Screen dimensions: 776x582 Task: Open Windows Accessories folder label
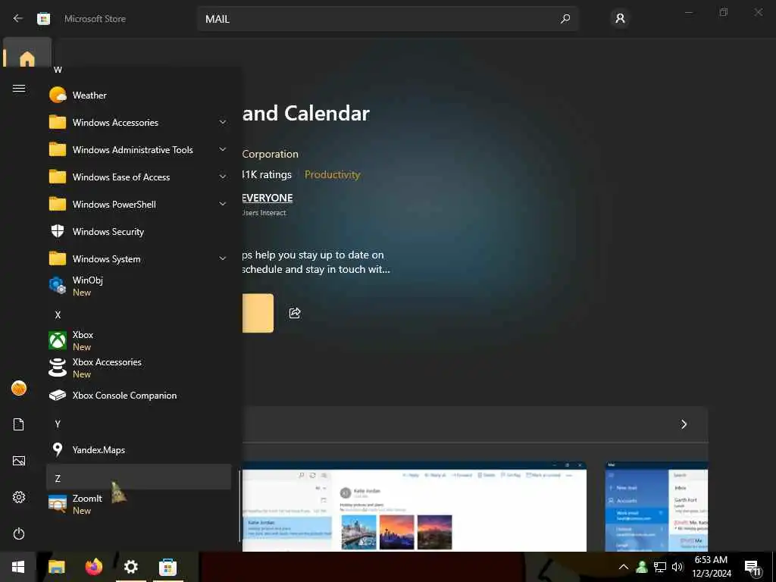(x=115, y=122)
